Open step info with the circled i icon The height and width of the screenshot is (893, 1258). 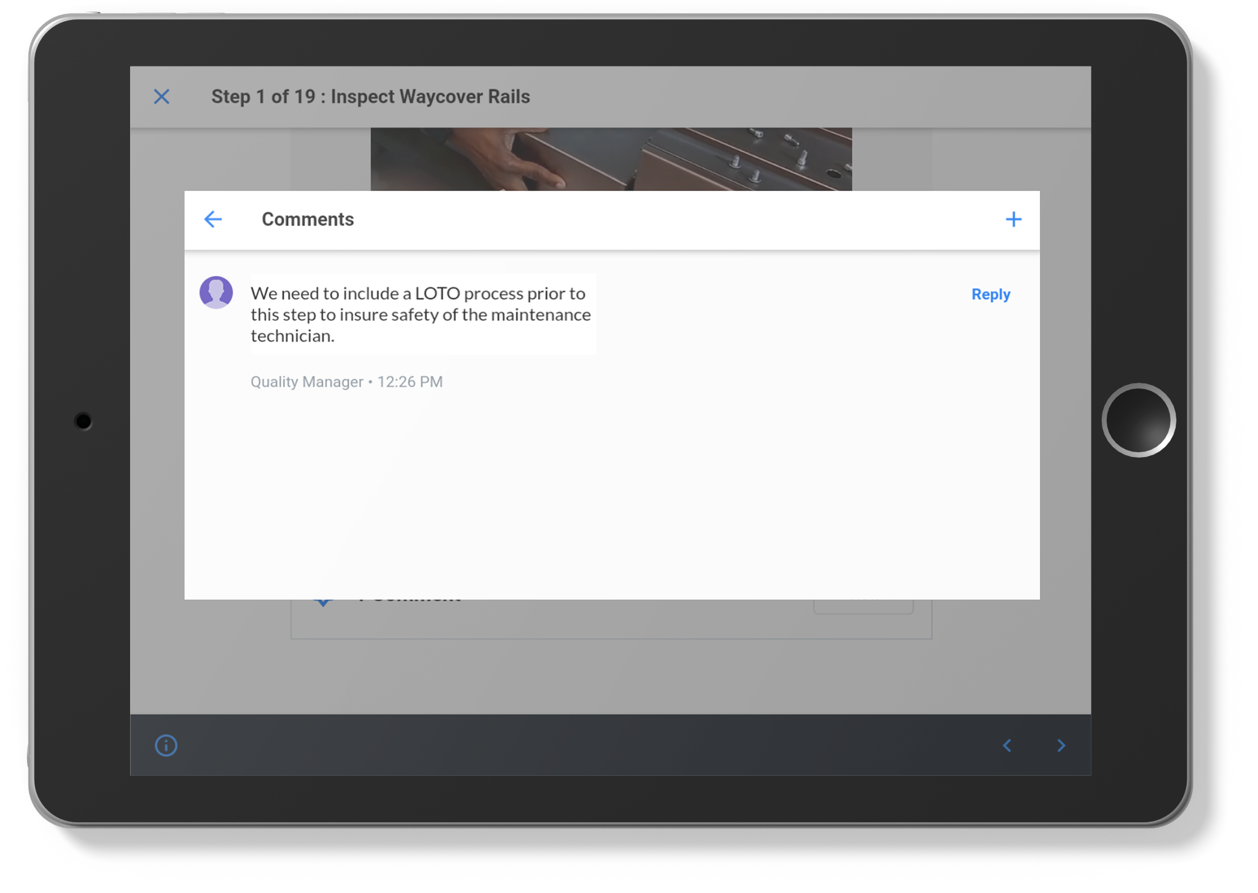pyautogui.click(x=166, y=745)
